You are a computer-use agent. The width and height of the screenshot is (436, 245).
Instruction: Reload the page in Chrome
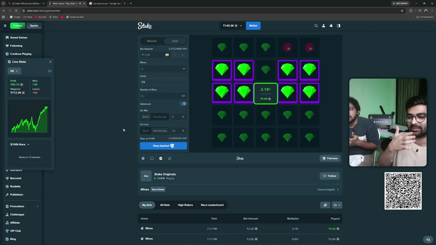click(x=16, y=11)
